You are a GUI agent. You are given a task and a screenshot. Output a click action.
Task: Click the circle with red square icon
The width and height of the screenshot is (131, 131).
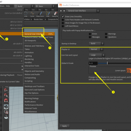(6, 112)
